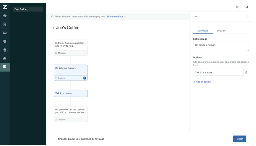The width and height of the screenshot is (256, 146).
Task: Open the Account building icon in sidebar
Action: click(x=5, y=24)
